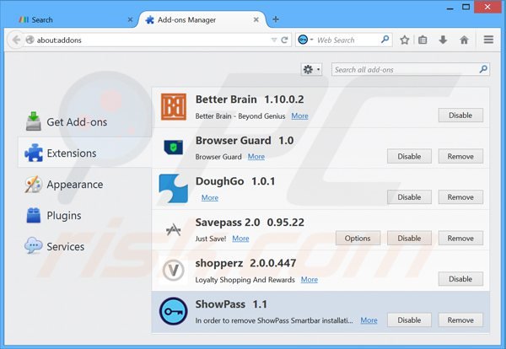Disable the ShowPass extension
The image size is (506, 349).
(x=409, y=320)
